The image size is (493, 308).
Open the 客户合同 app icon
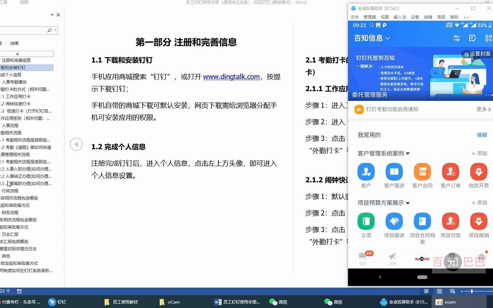pyautogui.click(x=422, y=172)
